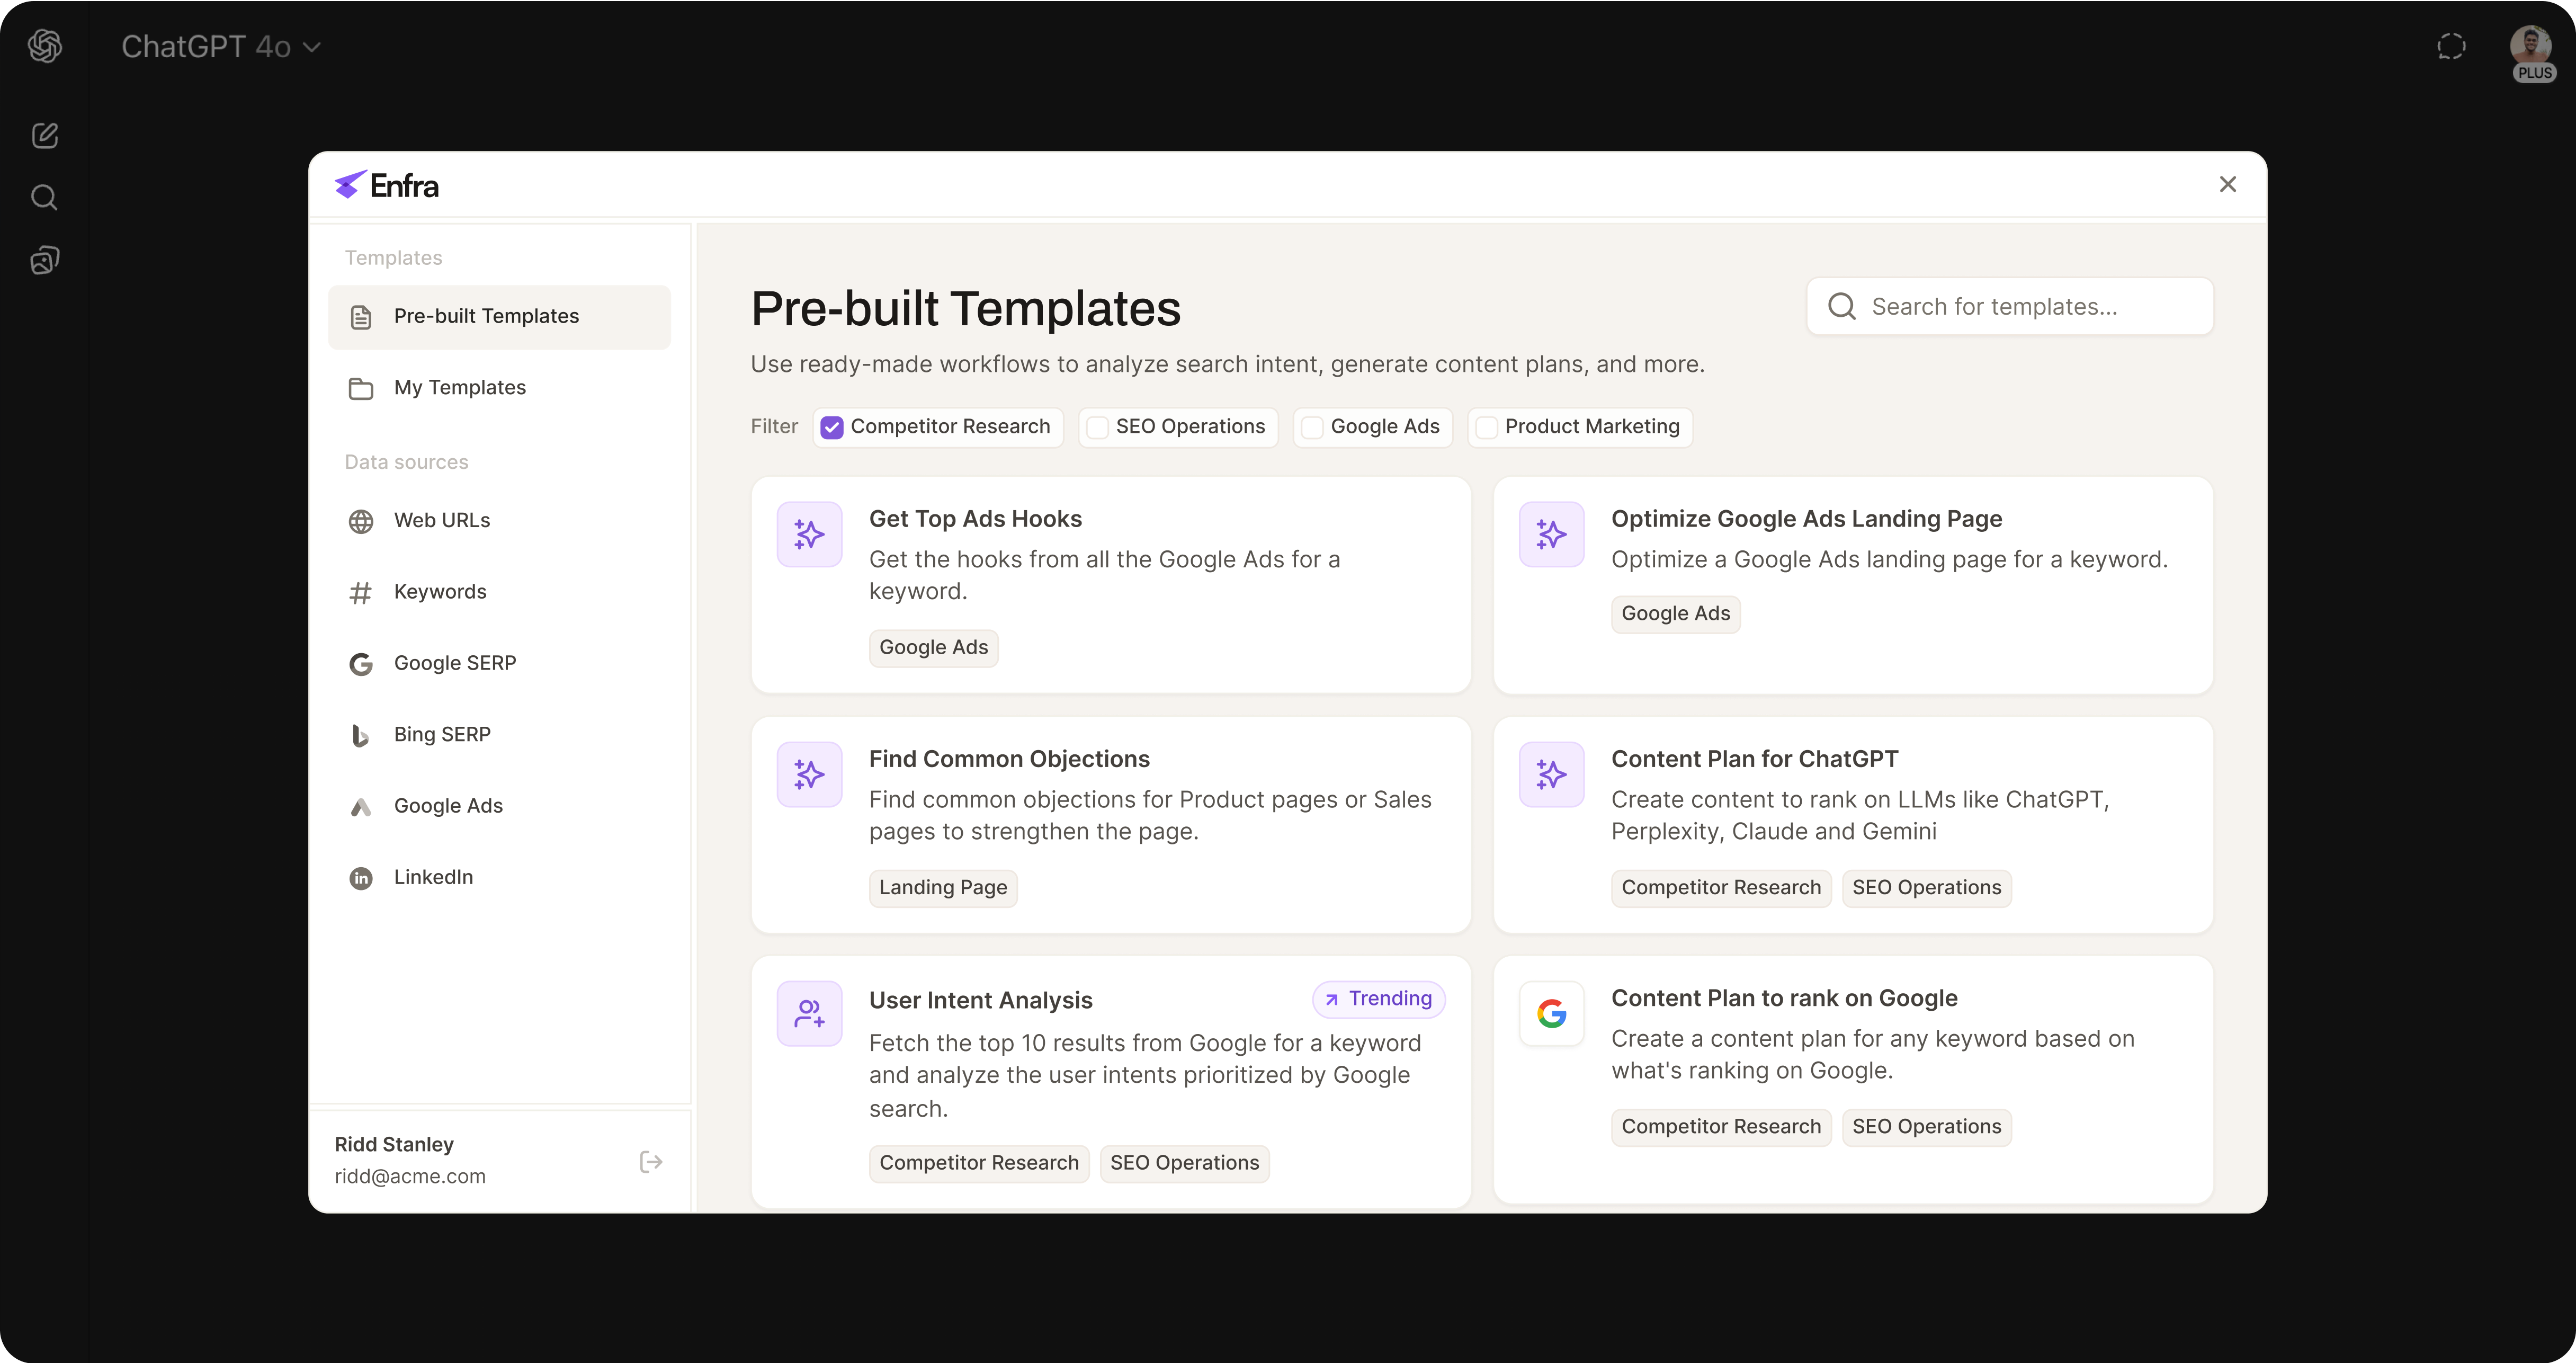Select the Google Ads data source
This screenshot has width=2576, height=1363.
448,806
